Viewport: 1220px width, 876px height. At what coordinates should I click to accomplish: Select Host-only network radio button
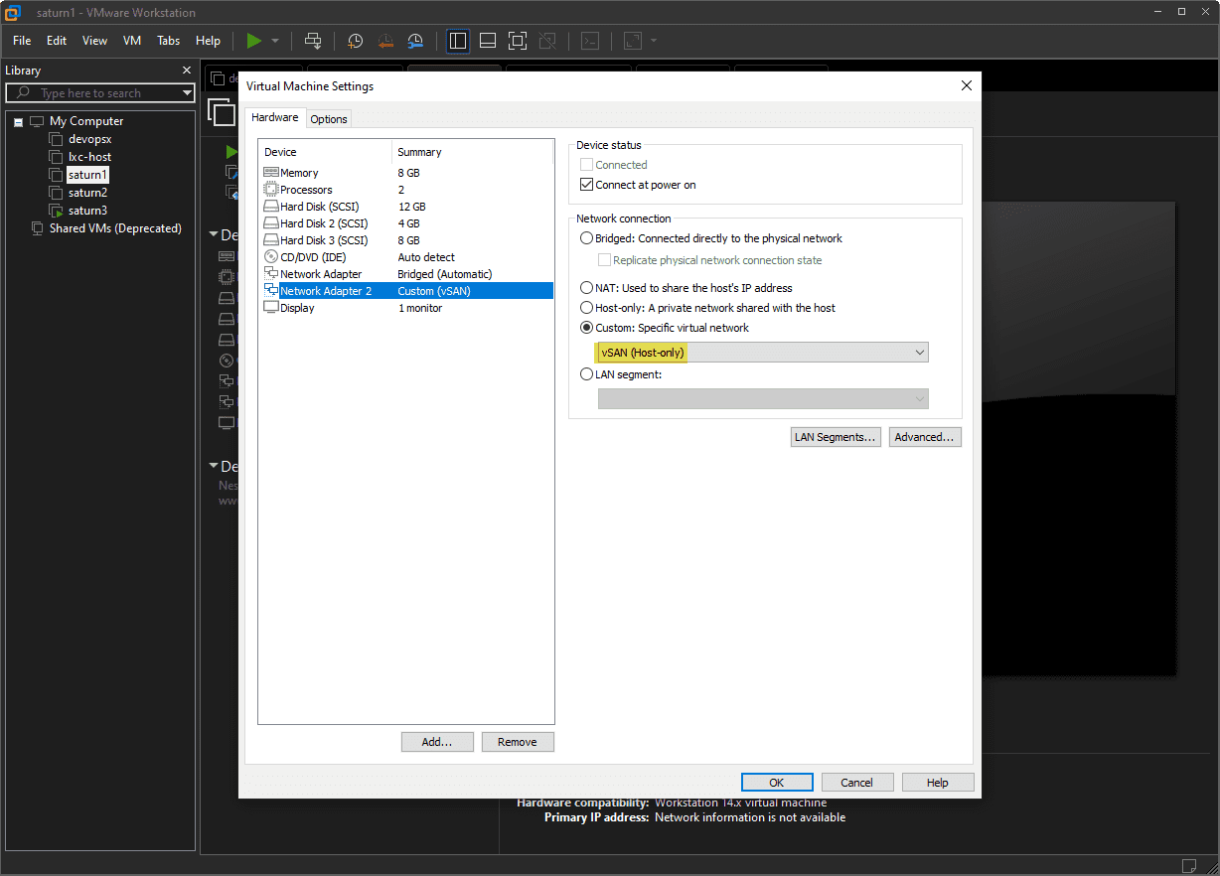[586, 308]
